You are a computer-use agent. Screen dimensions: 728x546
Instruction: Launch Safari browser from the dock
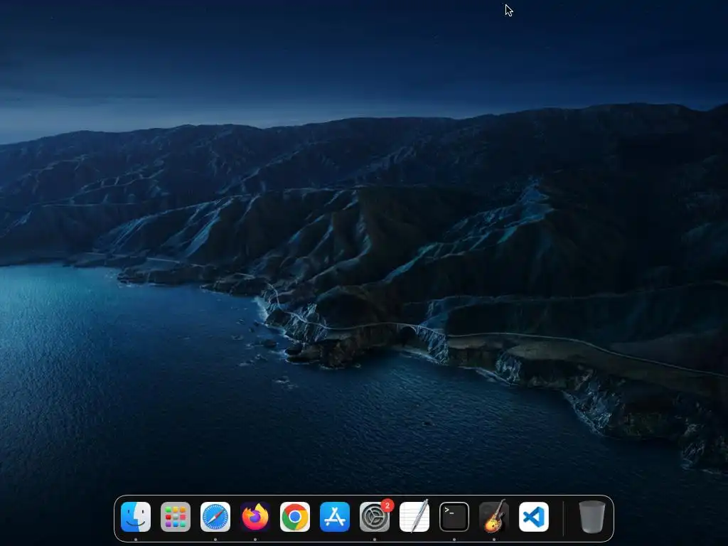215,517
